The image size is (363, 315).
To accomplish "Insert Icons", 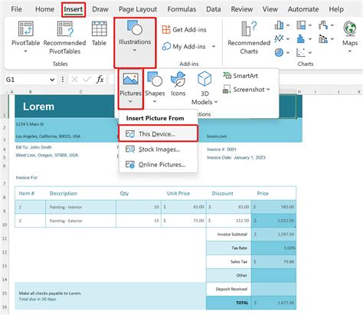I will click(x=178, y=84).
